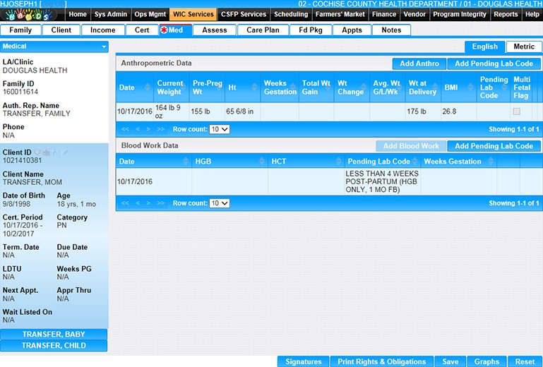Open Anthropometric Row count dropdown
543x367 pixels.
pyautogui.click(x=220, y=130)
